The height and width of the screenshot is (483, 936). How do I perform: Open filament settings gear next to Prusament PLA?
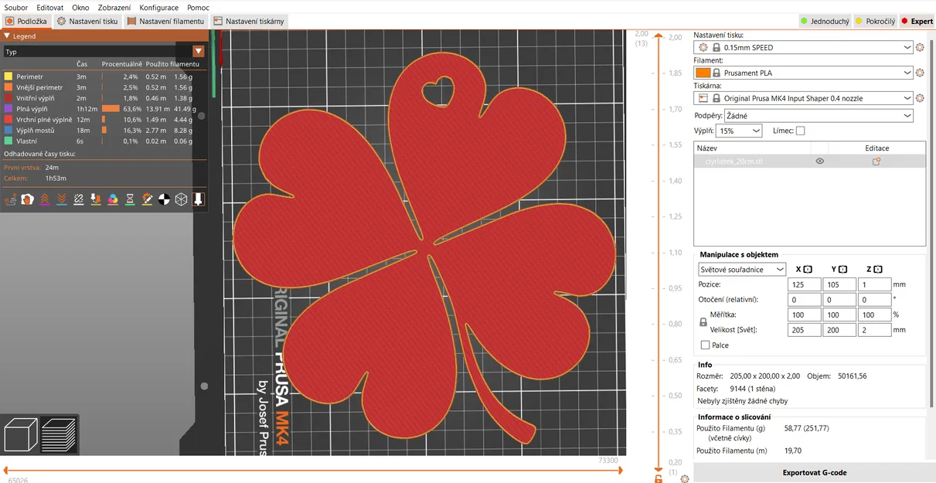coord(920,73)
